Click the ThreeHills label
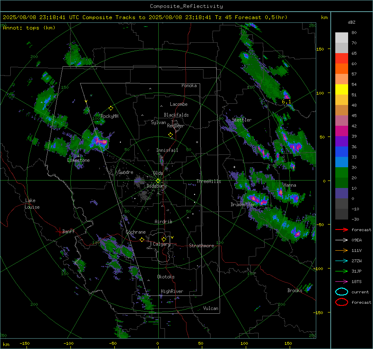Screen dimensions: 373x349 point(208,181)
